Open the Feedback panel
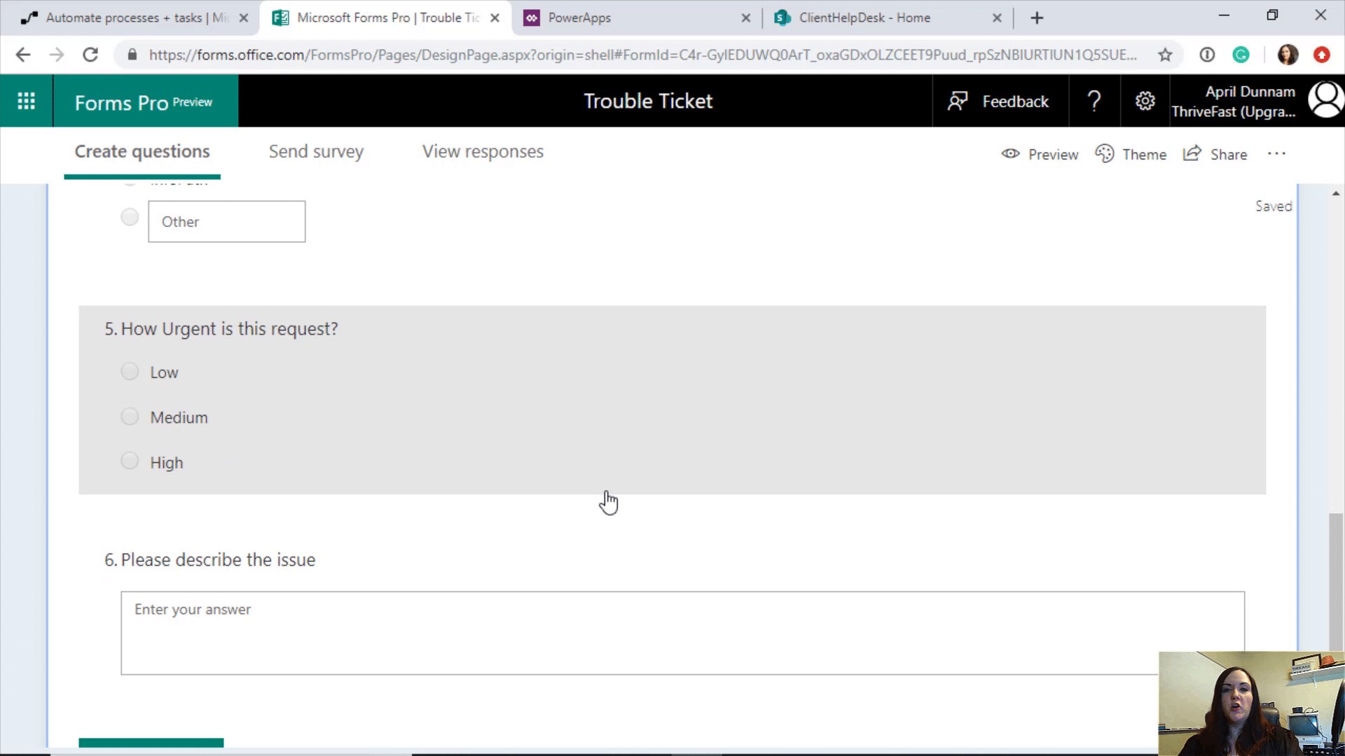The width and height of the screenshot is (1345, 756). click(1000, 101)
